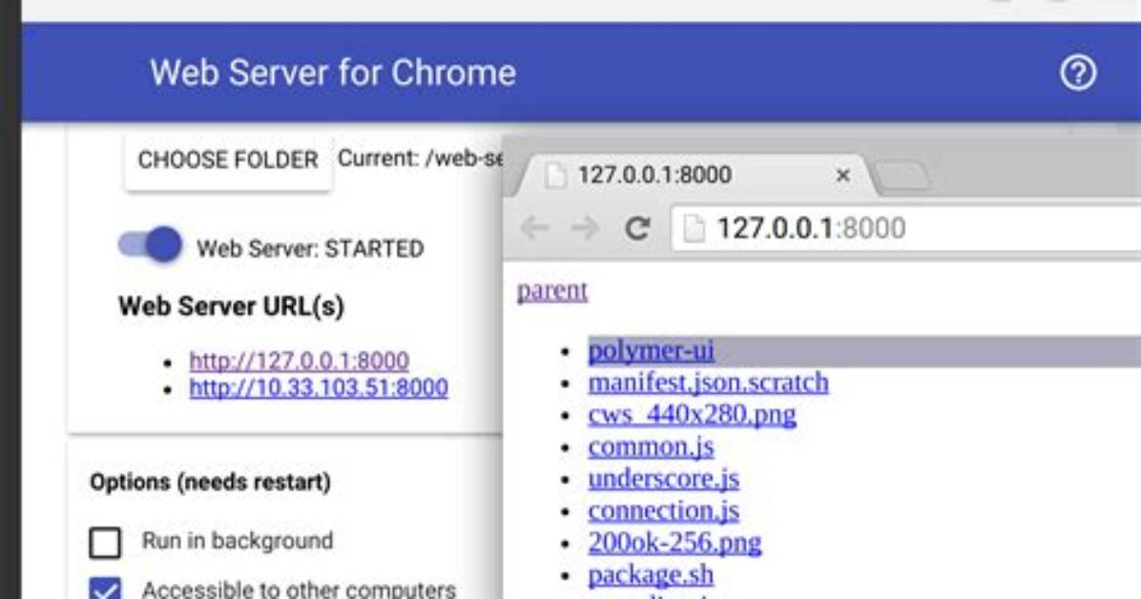Open the http://127.0.0.1:8000 link
Screen dimensions: 1141x599
click(299, 361)
